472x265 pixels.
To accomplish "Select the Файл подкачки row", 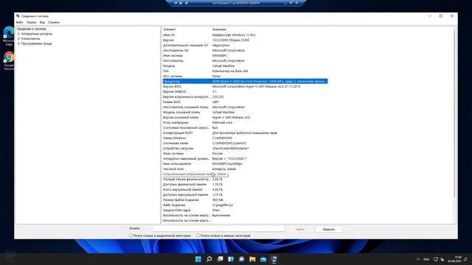I will tap(245, 205).
